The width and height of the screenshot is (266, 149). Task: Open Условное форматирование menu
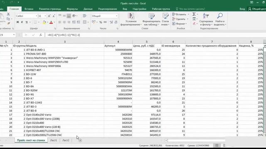(131, 19)
